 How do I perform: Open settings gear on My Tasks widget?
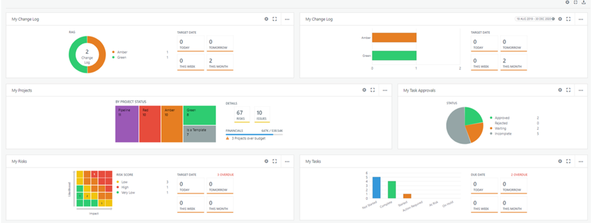tap(560, 161)
